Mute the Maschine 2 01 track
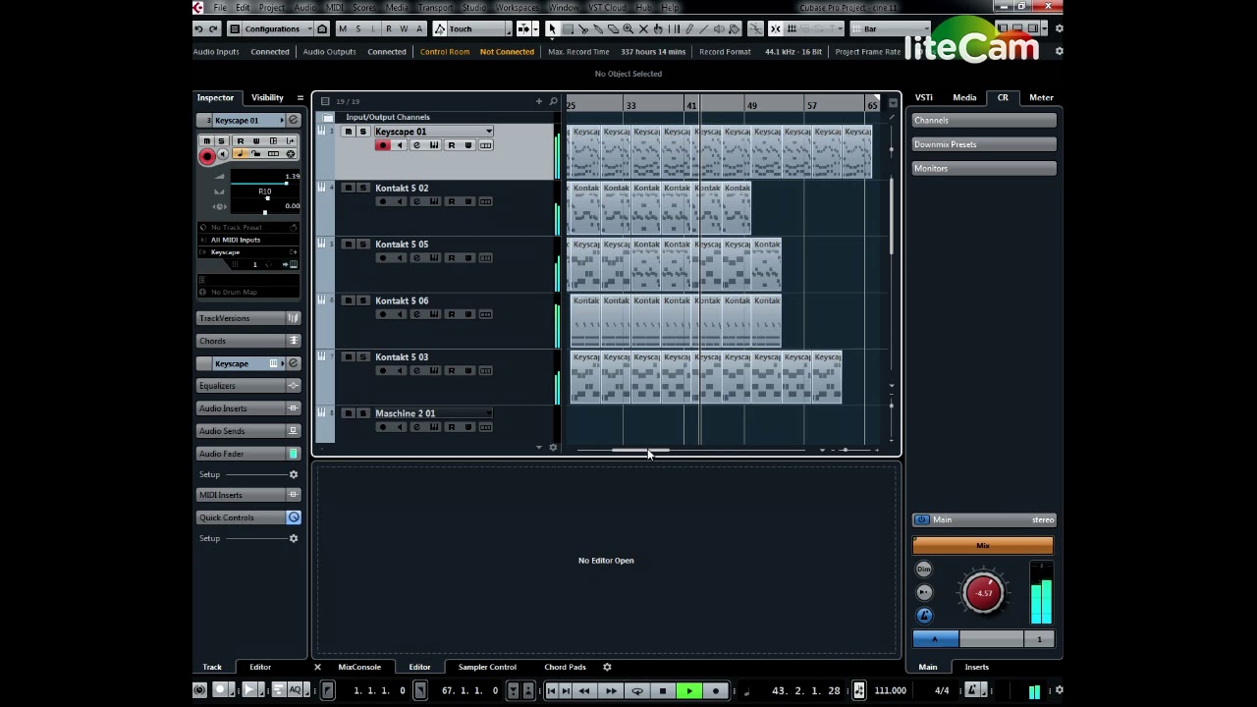 [x=348, y=413]
